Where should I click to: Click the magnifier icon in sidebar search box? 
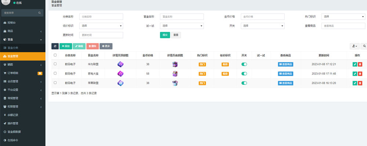click(x=40, y=13)
